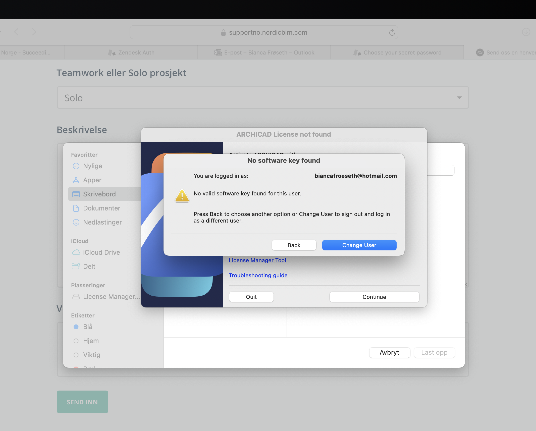Screen dimensions: 536x431
Task: Click browser back arrow
Action: click(17, 32)
